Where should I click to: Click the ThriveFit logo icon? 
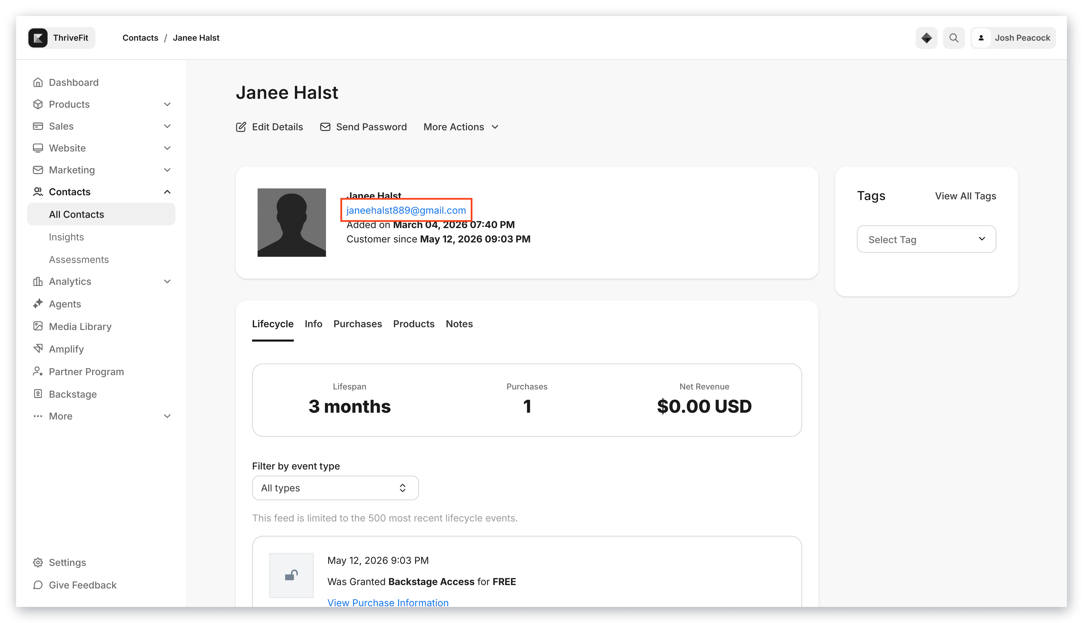point(38,38)
